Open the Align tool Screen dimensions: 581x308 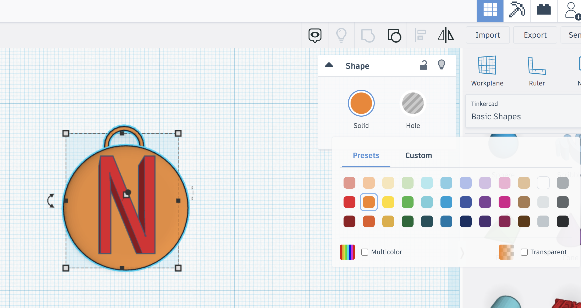click(420, 35)
